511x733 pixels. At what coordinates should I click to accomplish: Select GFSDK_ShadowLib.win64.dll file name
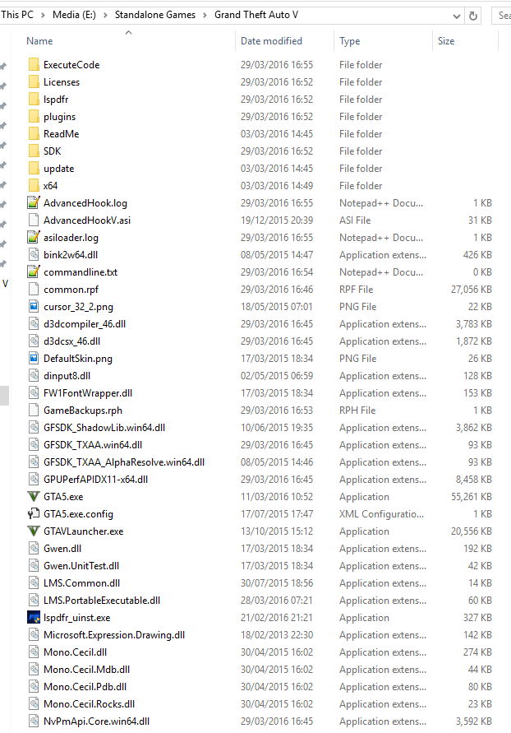[104, 428]
